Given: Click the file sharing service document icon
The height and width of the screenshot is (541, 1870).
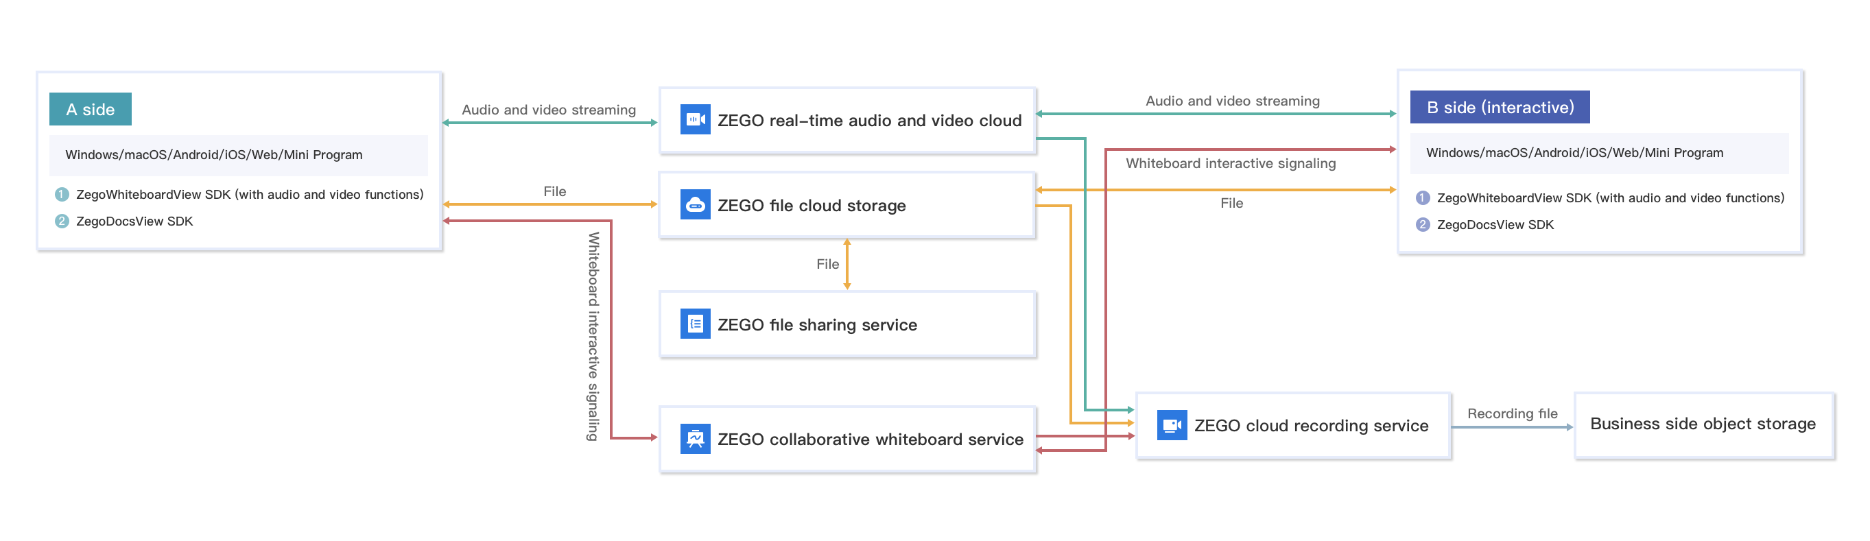Looking at the screenshot, I should click(695, 324).
